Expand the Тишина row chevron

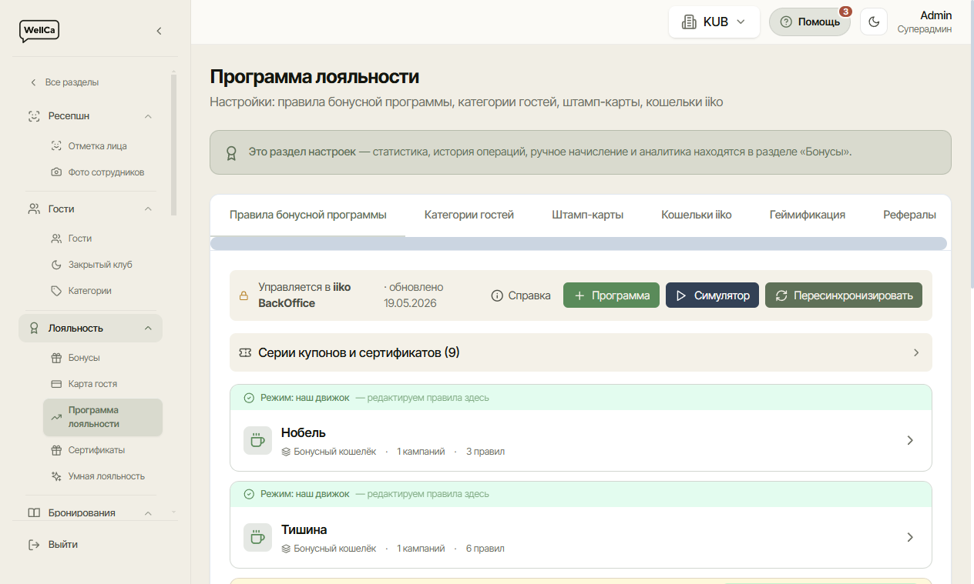910,537
